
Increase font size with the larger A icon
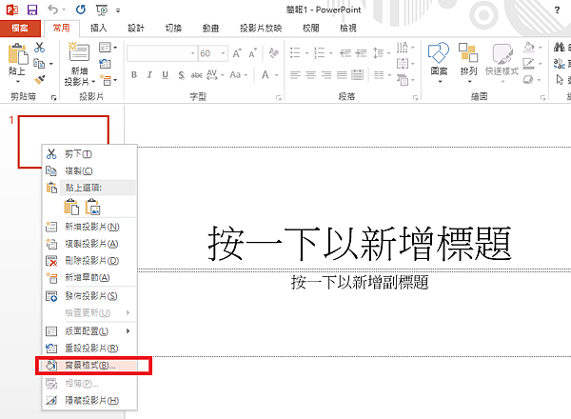[x=237, y=53]
